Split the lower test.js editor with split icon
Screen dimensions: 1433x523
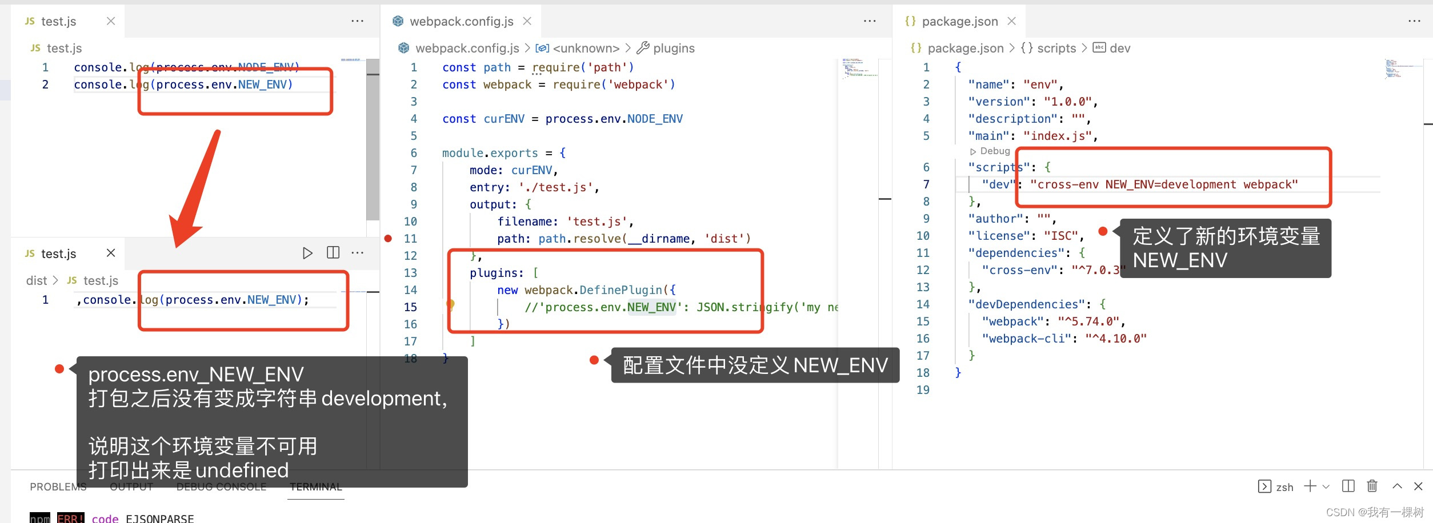(x=333, y=252)
